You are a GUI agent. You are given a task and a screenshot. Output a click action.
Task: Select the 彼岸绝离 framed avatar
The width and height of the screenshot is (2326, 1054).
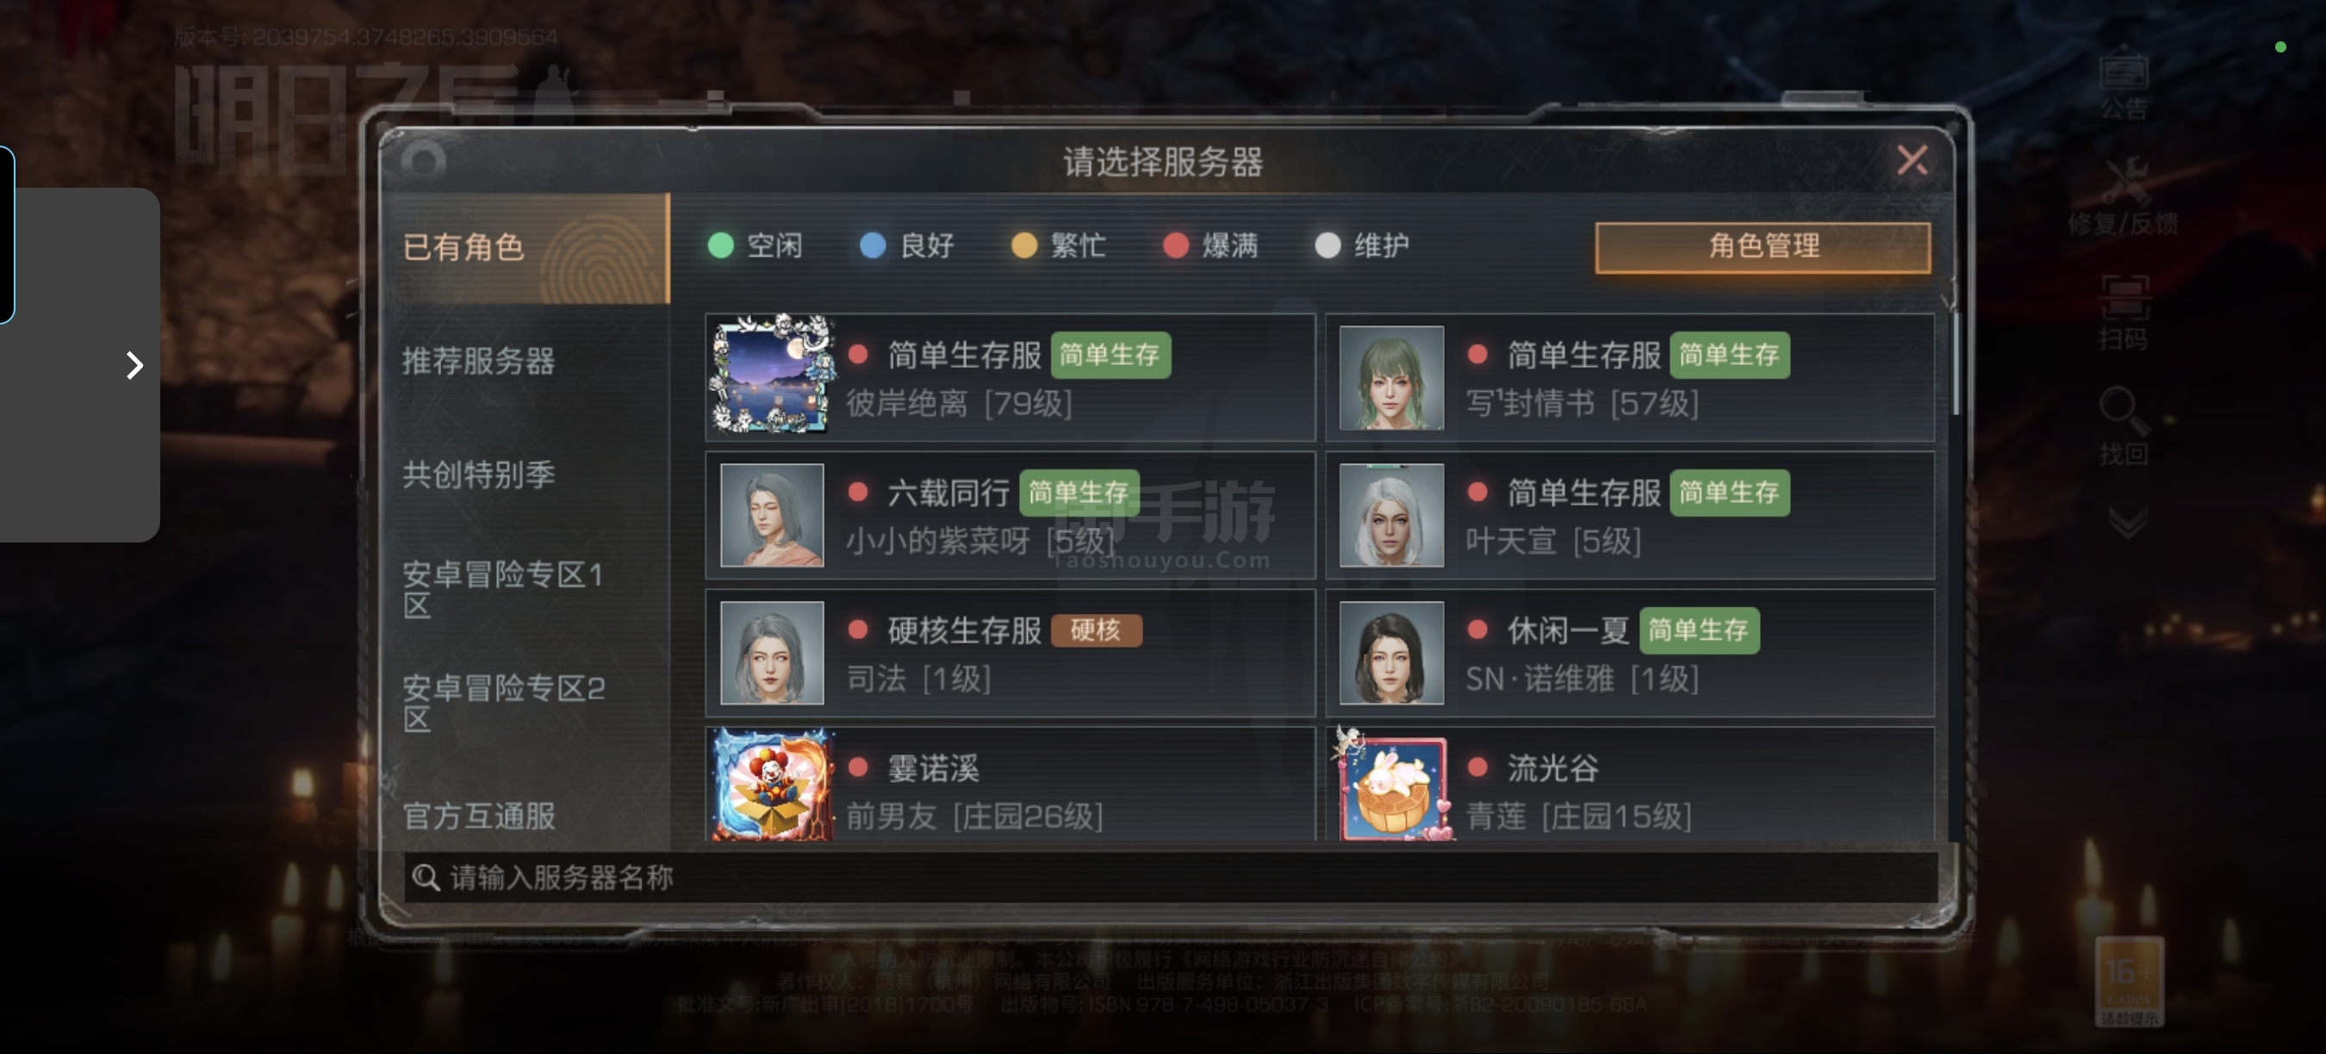tap(772, 375)
